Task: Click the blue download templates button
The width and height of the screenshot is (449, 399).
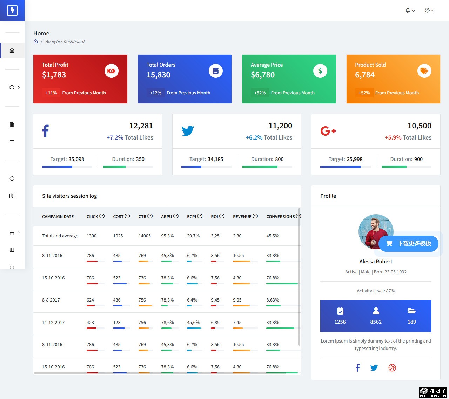Action: coord(409,244)
